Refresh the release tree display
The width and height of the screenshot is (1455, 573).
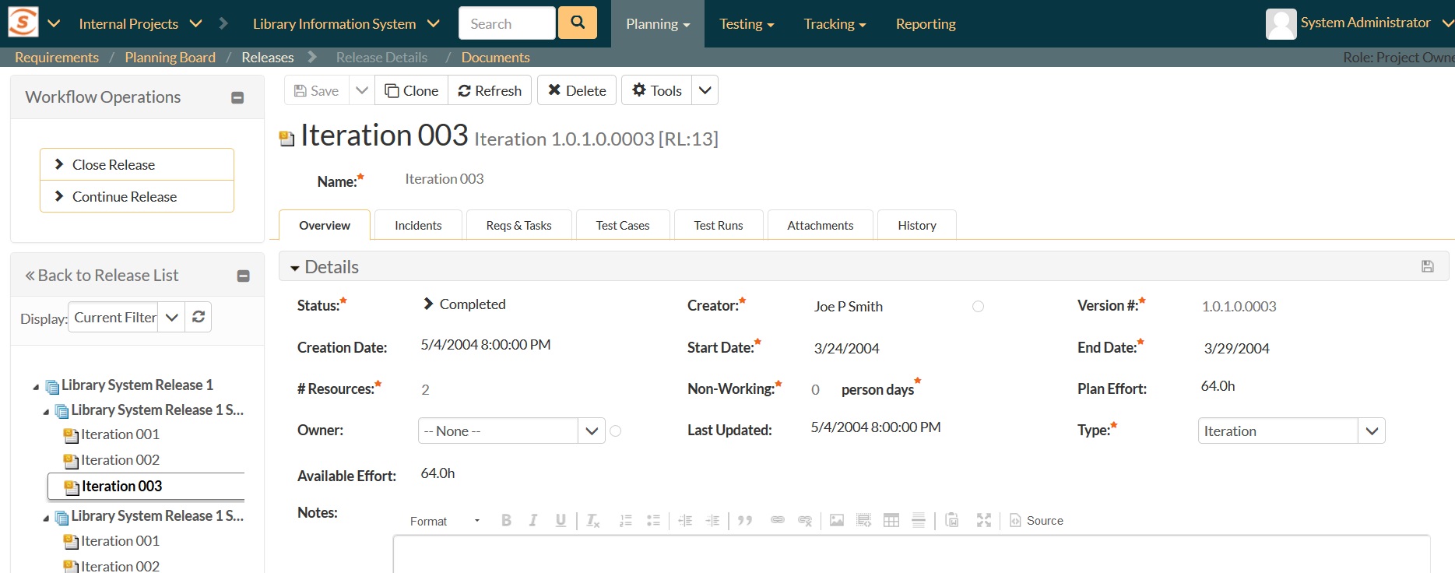(x=199, y=317)
